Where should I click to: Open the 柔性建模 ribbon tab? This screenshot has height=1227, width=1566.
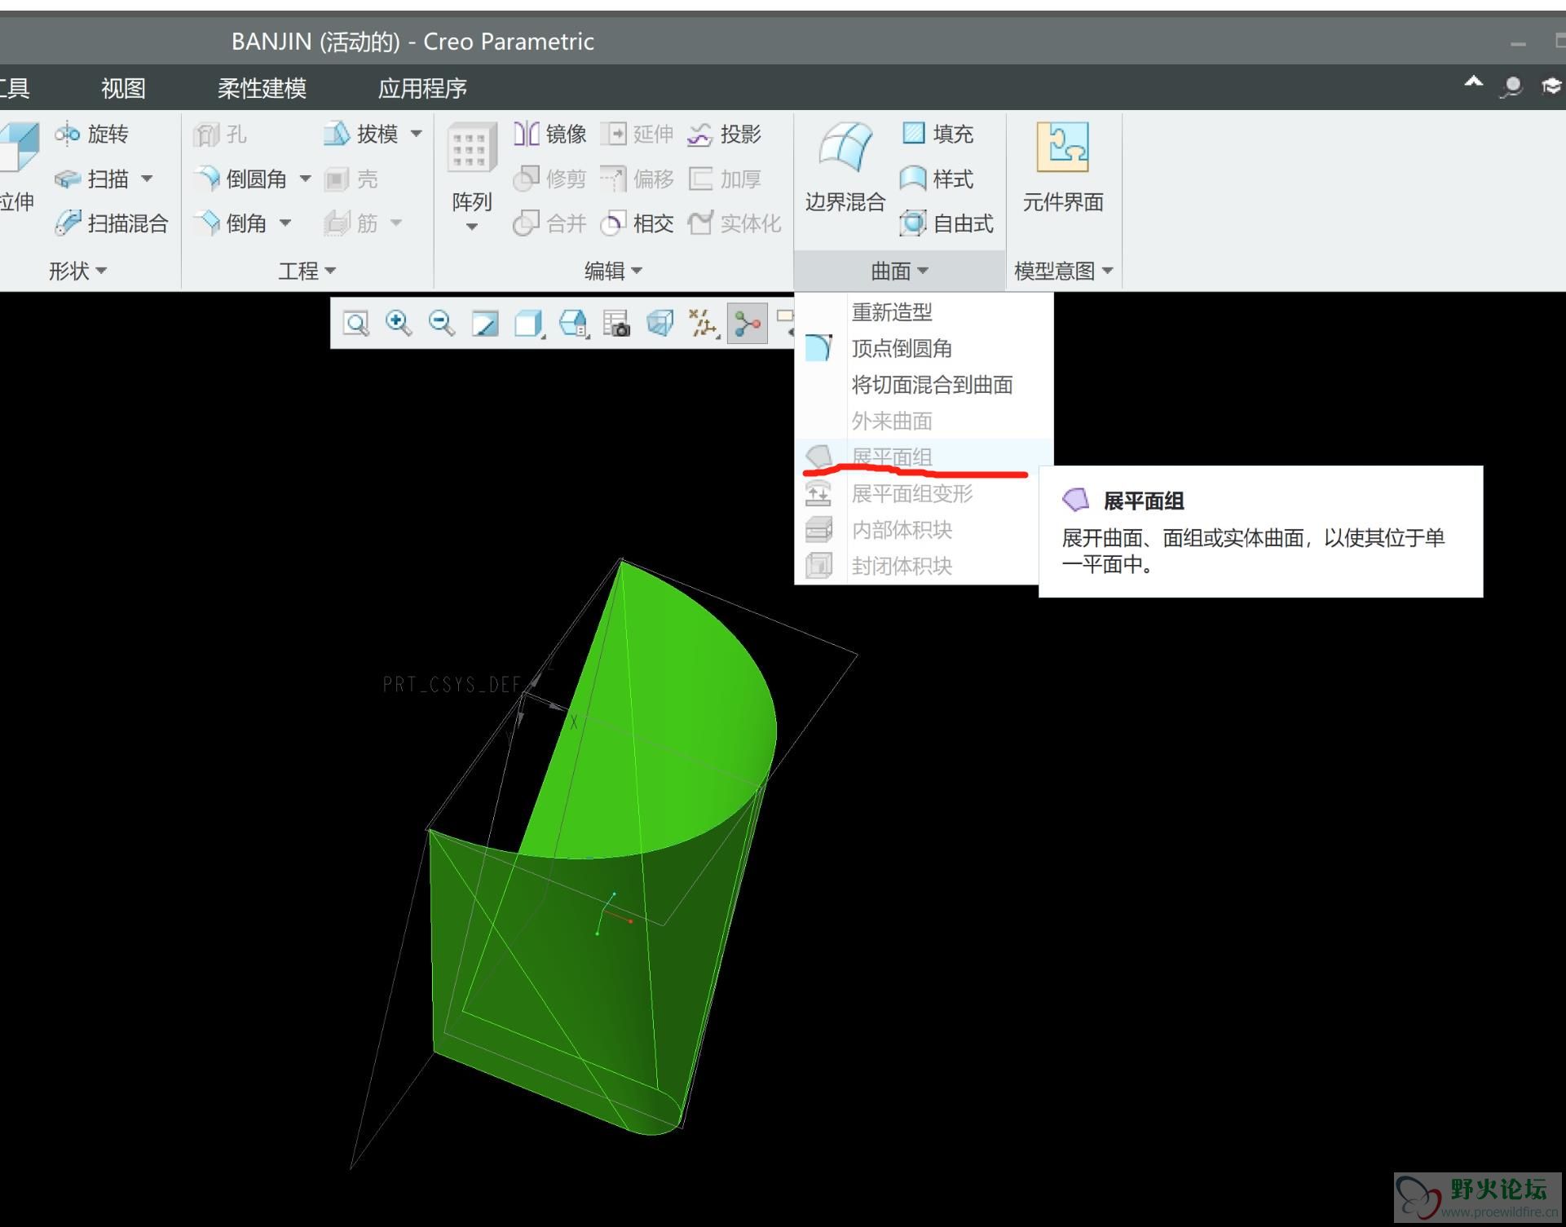262,88
